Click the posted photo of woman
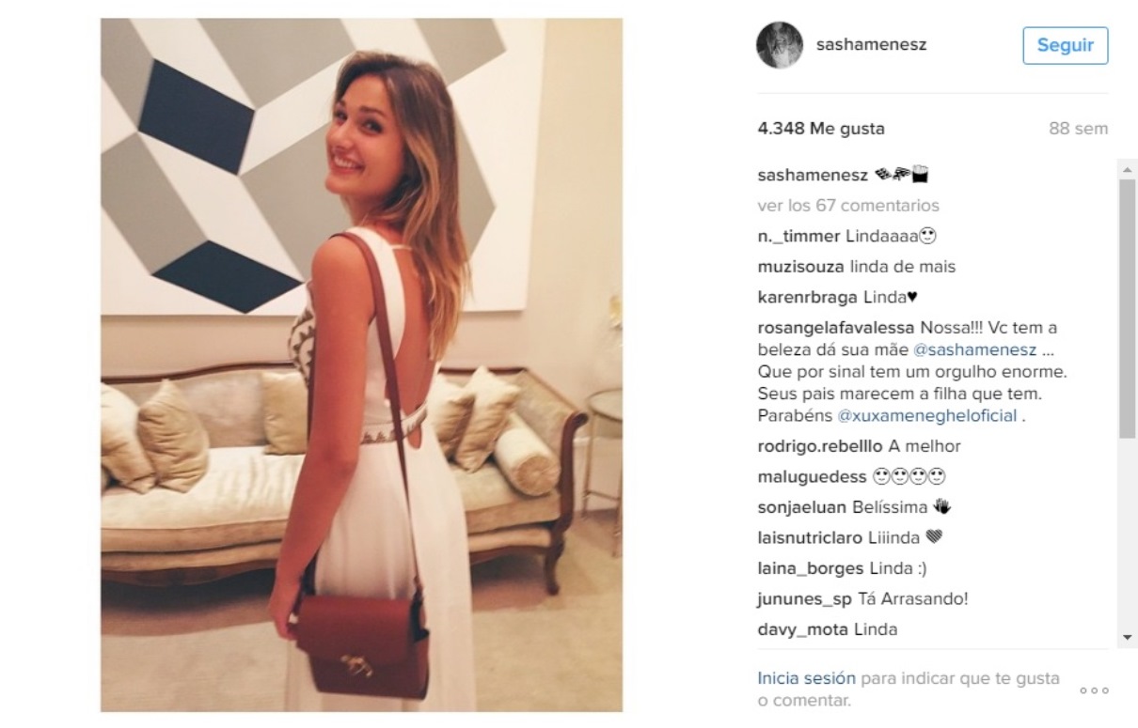1138x728 pixels. point(361,364)
